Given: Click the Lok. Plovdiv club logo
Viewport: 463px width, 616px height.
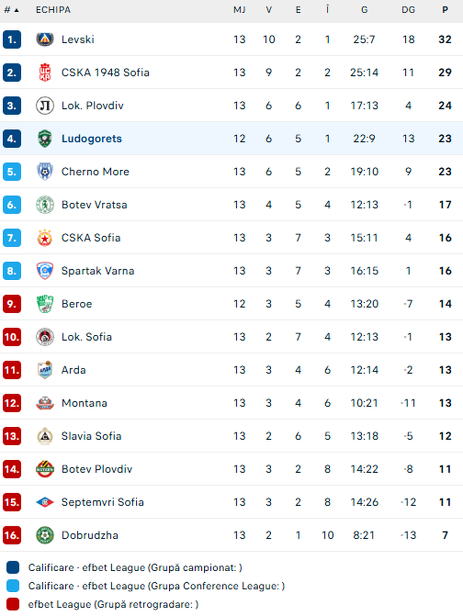Looking at the screenshot, I should pyautogui.click(x=45, y=105).
